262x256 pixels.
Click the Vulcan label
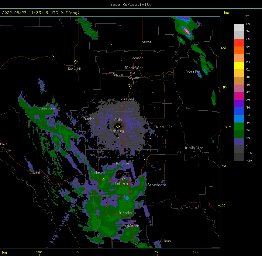[x=165, y=241]
